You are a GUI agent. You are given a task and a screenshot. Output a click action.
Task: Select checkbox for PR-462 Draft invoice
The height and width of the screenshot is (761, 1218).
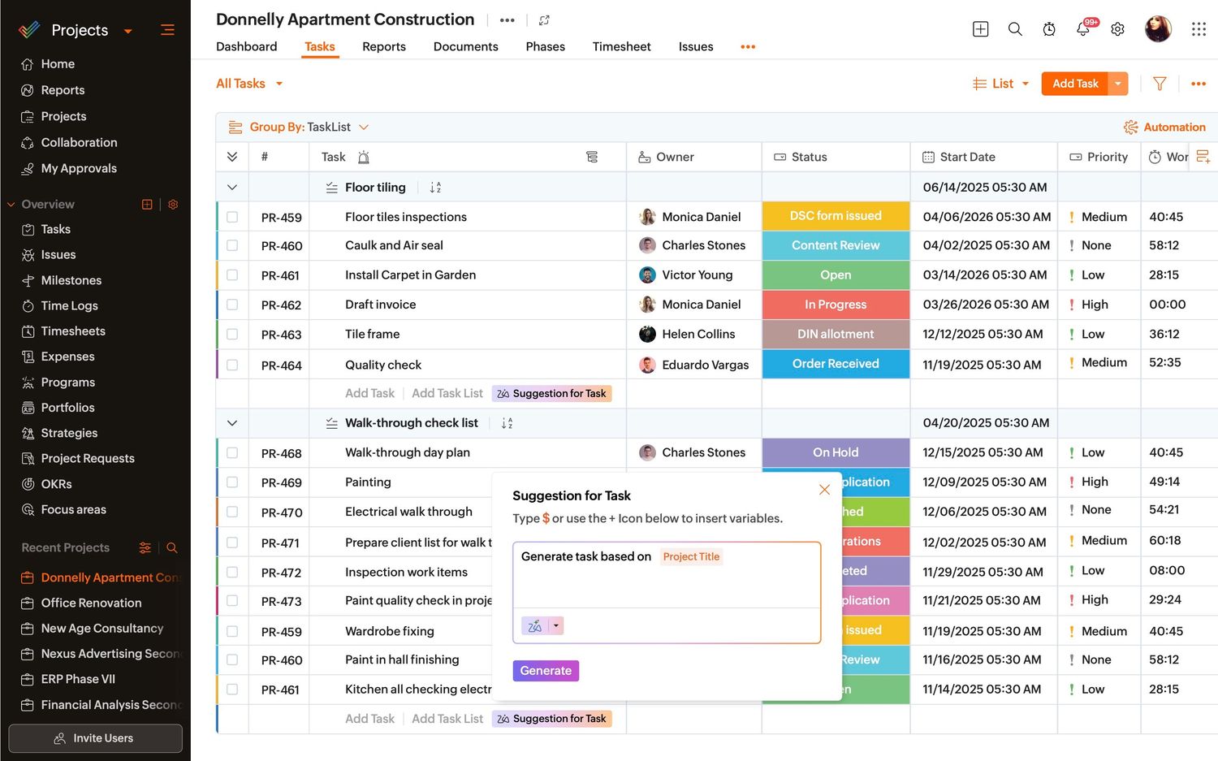pos(232,305)
